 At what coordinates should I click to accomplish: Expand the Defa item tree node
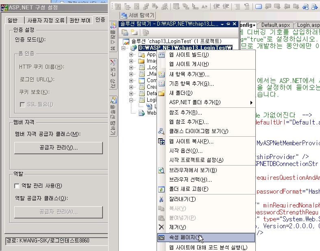[x=131, y=94]
